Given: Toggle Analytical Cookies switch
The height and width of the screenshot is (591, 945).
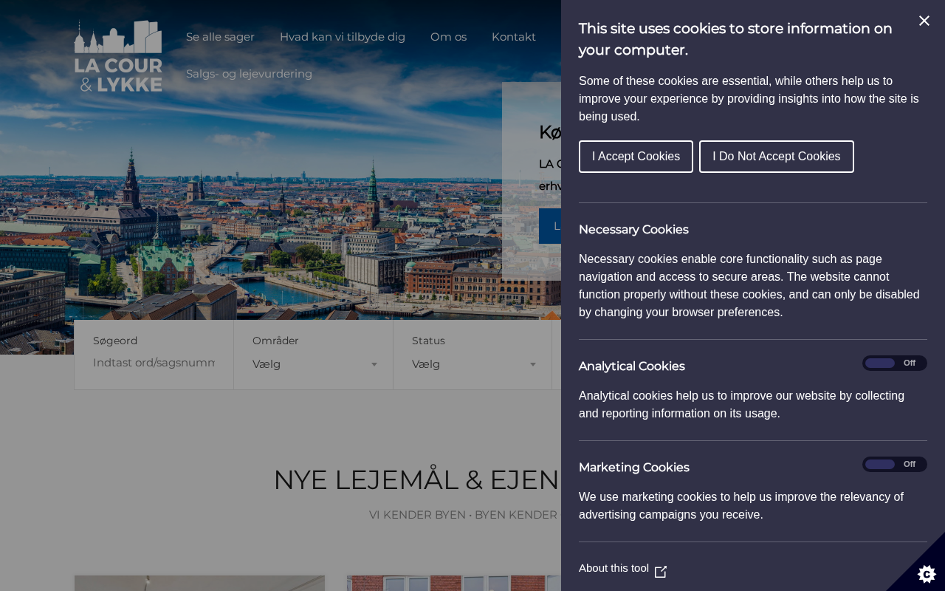Looking at the screenshot, I should (894, 363).
